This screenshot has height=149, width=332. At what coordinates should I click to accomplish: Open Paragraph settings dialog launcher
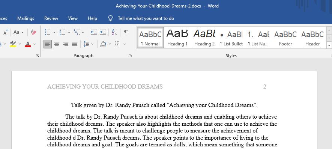(130, 56)
